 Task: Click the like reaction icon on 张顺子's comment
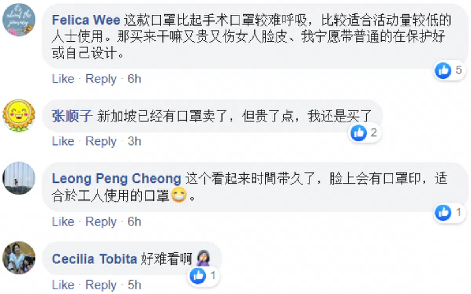[358, 133]
